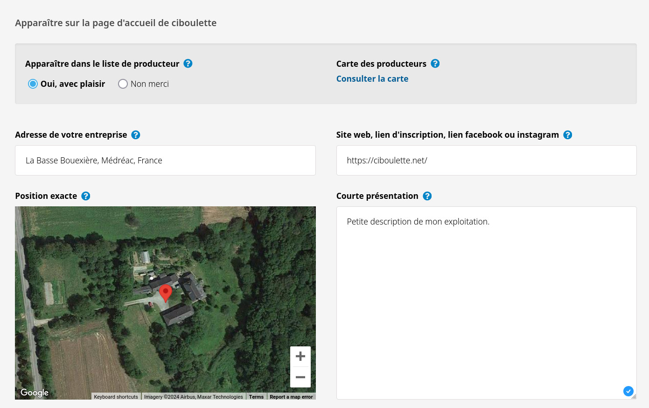
Task: Click the Google logo on the map
Action: click(x=35, y=393)
